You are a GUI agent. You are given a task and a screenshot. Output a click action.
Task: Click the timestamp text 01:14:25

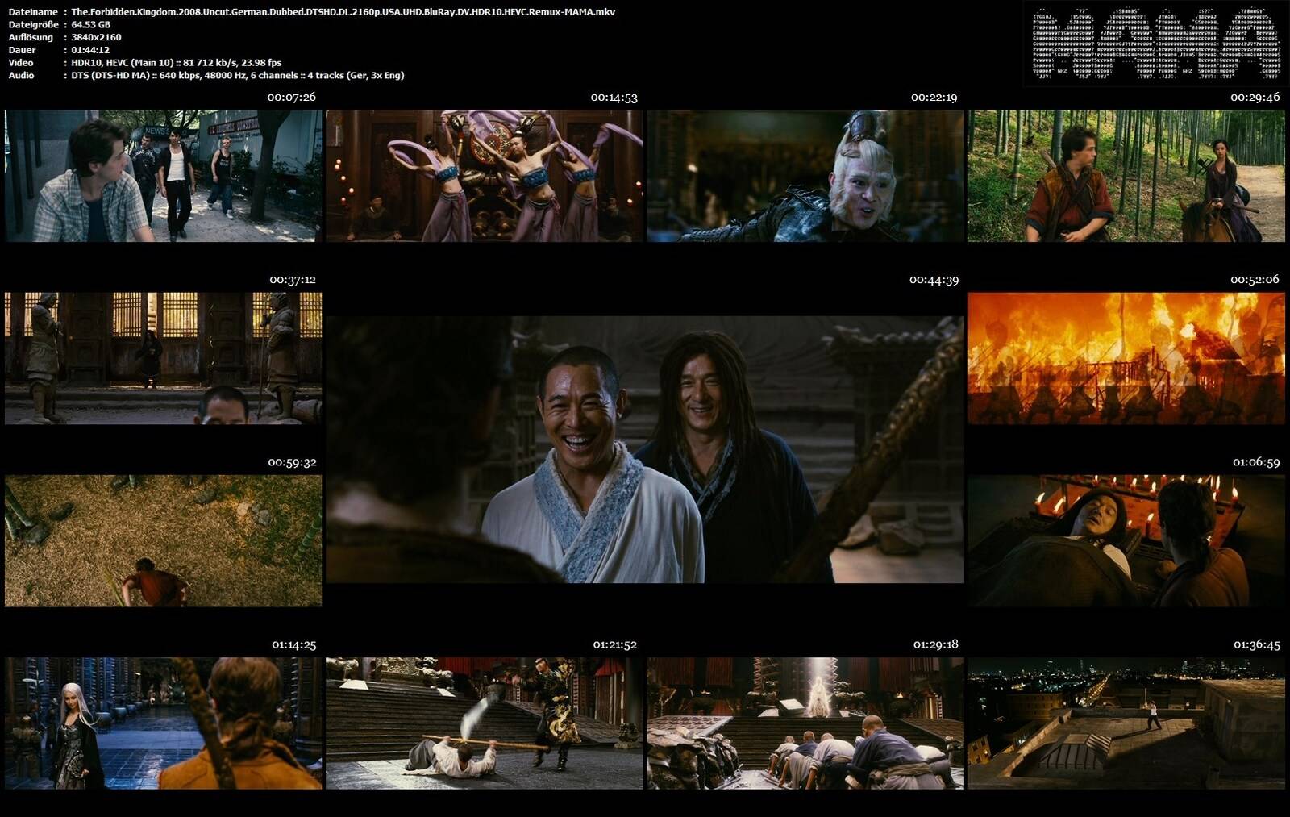pos(293,644)
